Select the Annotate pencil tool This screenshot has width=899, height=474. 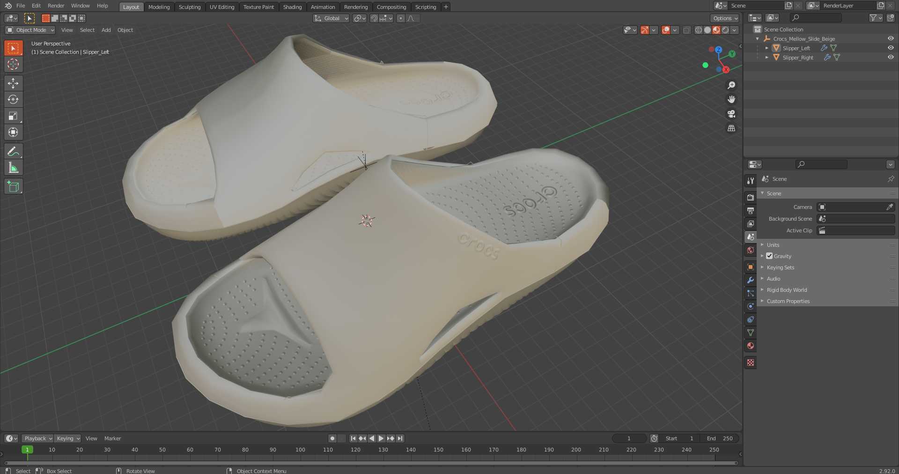pyautogui.click(x=13, y=151)
